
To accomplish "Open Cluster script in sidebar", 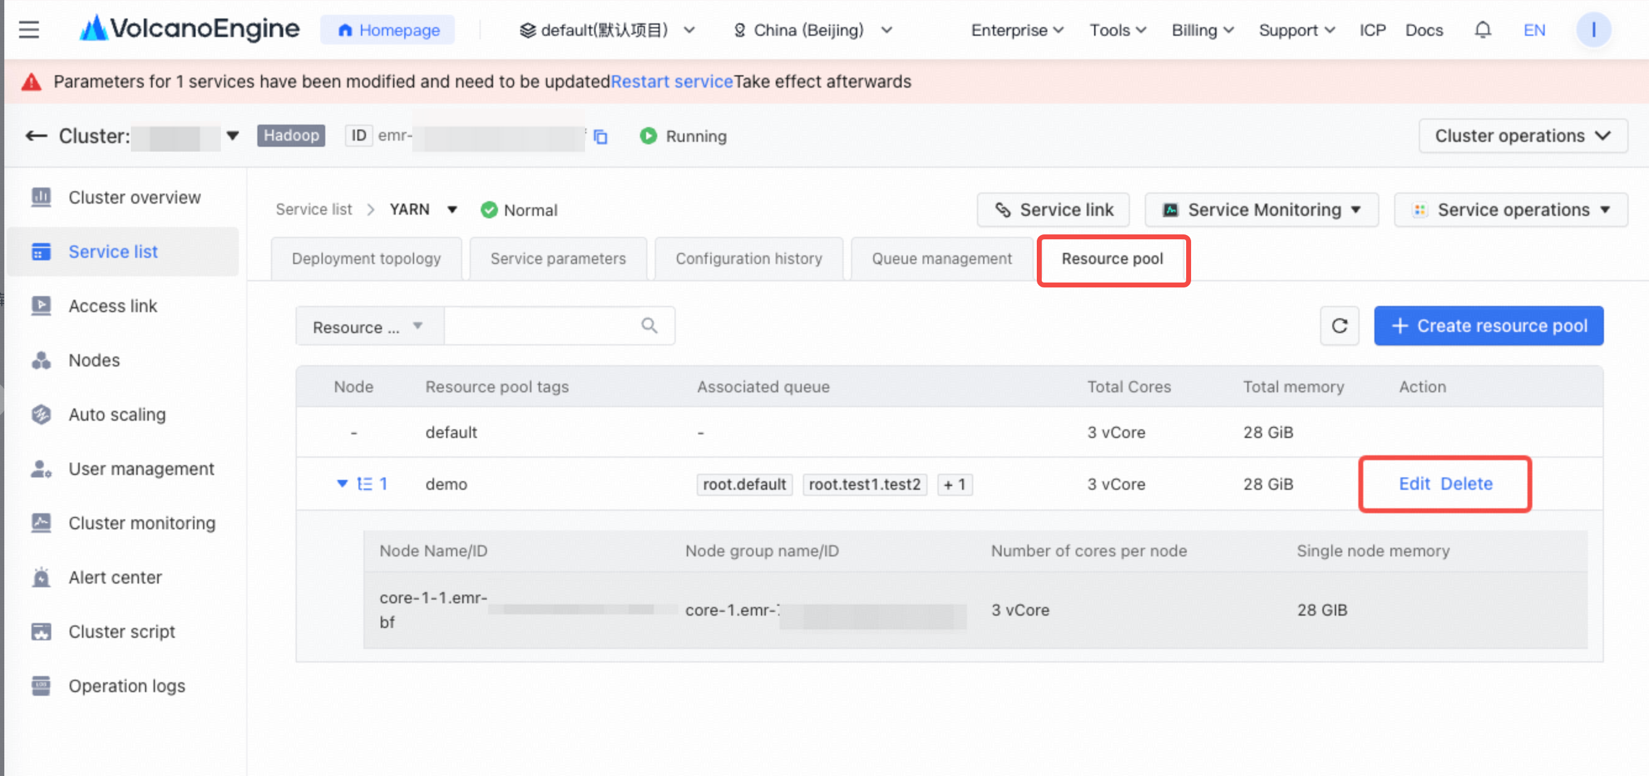I will [x=122, y=632].
